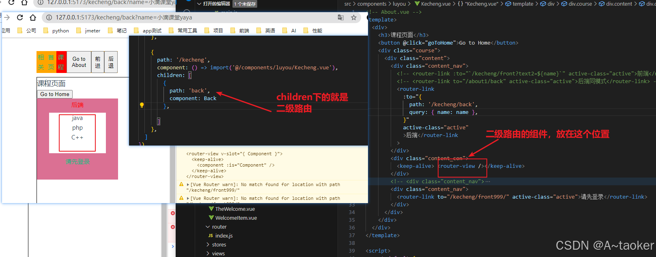Click the Go to About button

[79, 62]
